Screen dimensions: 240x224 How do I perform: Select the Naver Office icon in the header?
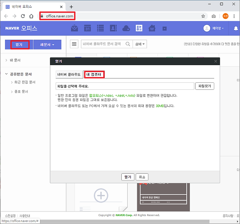(x=139, y=28)
